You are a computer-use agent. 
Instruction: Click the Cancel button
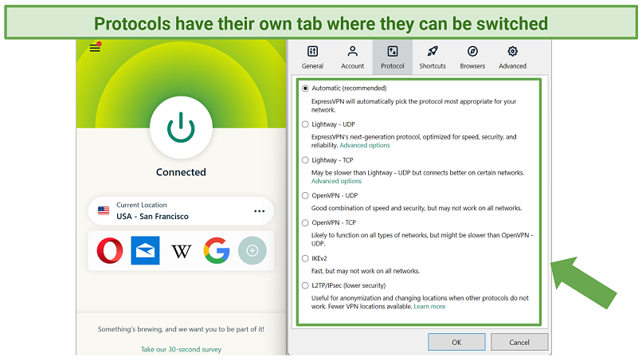tap(519, 342)
